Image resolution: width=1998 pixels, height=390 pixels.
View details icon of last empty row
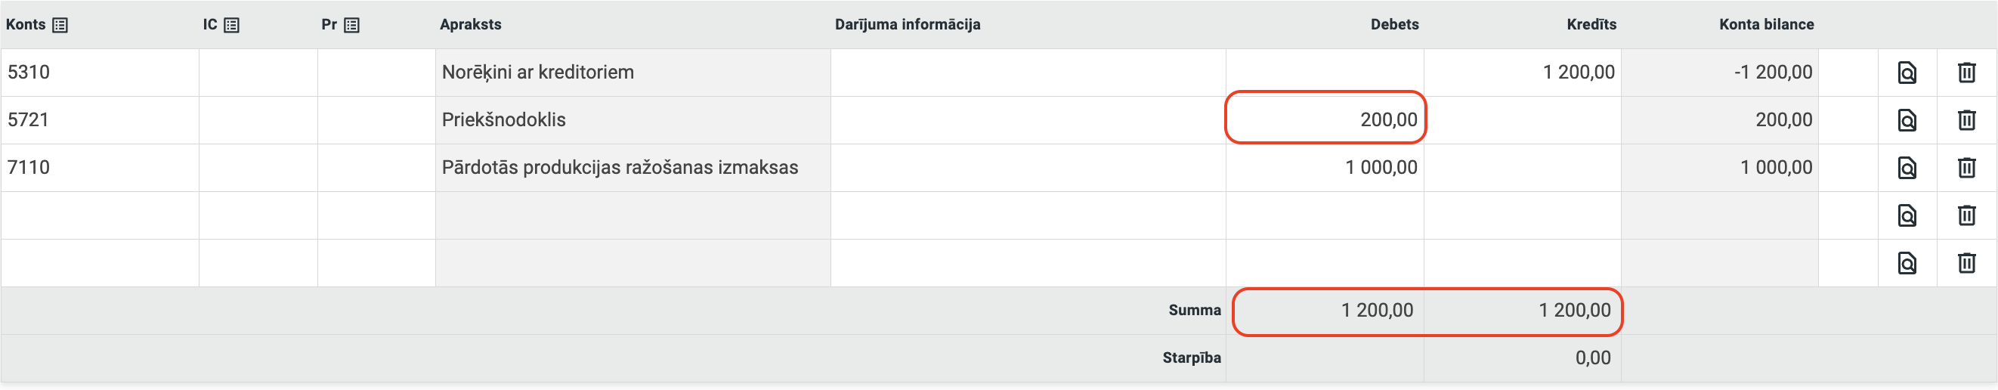click(1907, 263)
